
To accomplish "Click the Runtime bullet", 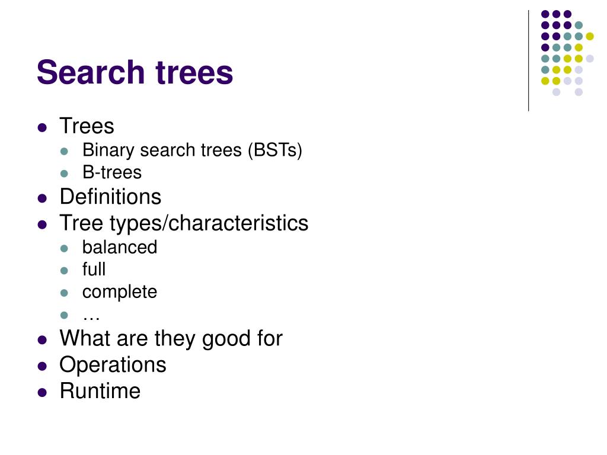I will point(100,391).
